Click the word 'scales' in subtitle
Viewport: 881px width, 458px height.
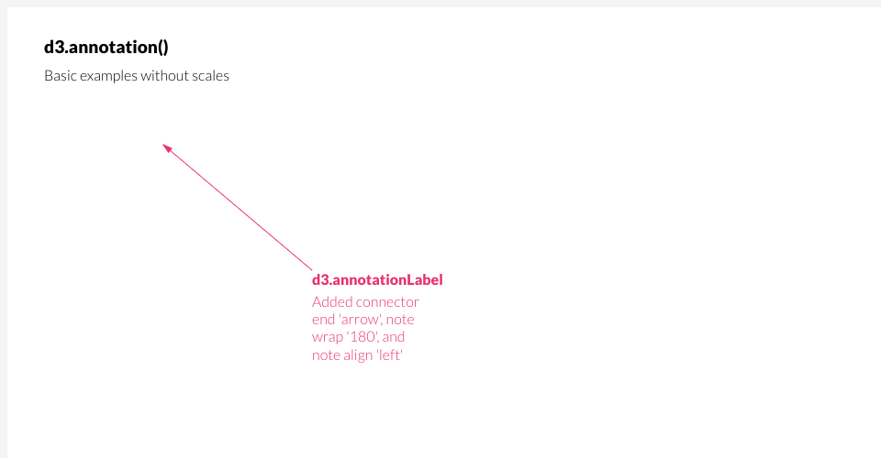click(x=211, y=76)
